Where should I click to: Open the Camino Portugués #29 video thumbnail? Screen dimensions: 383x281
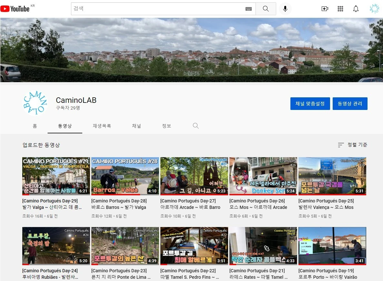point(56,176)
